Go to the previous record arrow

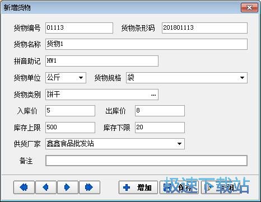point(46,187)
